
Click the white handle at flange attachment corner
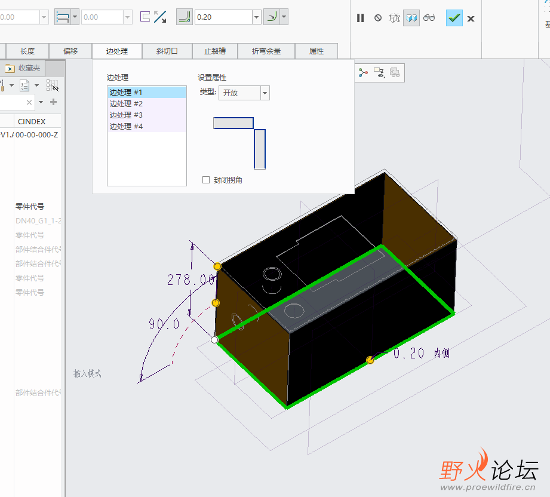pos(214,340)
